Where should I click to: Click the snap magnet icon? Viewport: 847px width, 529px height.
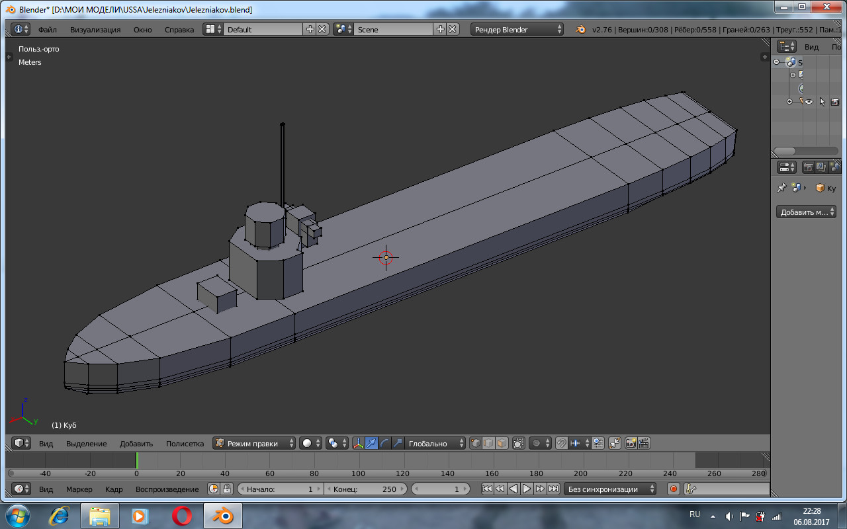click(x=561, y=443)
